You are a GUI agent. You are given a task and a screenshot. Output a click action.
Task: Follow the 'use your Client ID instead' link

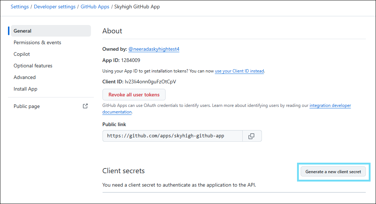coord(239,71)
